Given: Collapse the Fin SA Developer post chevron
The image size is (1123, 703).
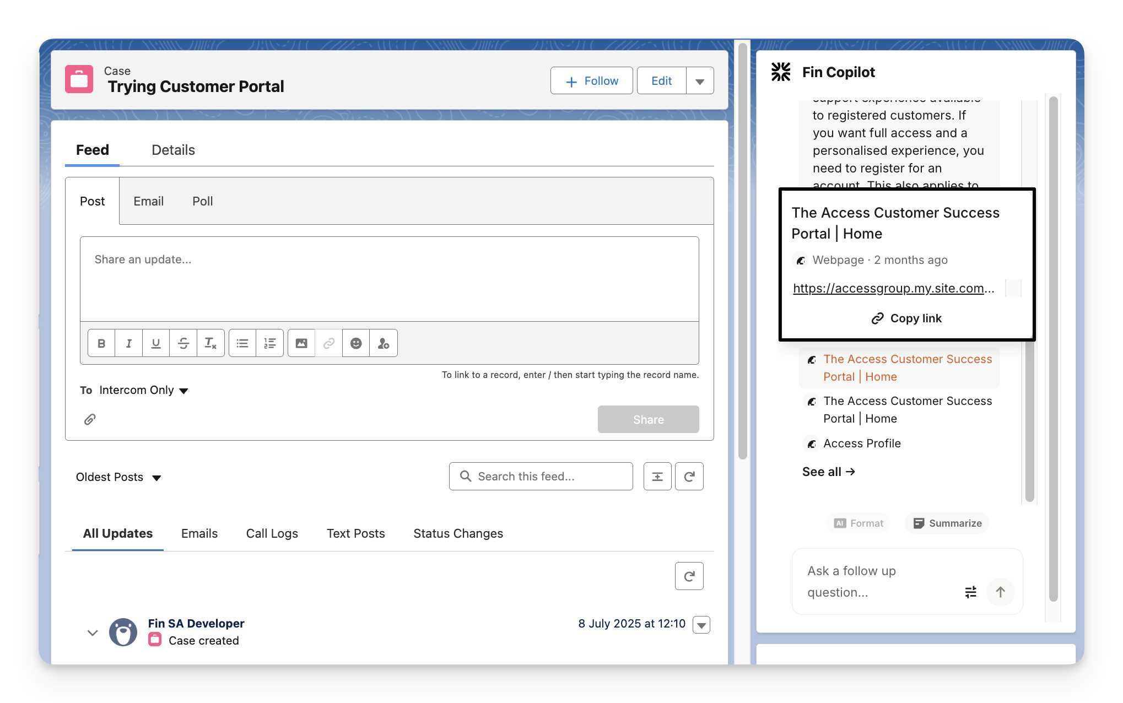Looking at the screenshot, I should [x=93, y=632].
